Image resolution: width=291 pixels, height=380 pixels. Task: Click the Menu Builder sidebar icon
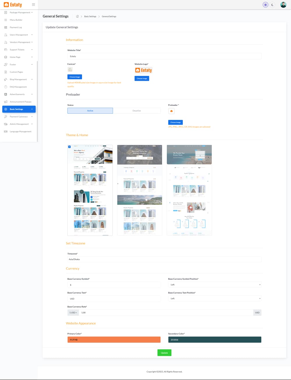pyautogui.click(x=6, y=20)
